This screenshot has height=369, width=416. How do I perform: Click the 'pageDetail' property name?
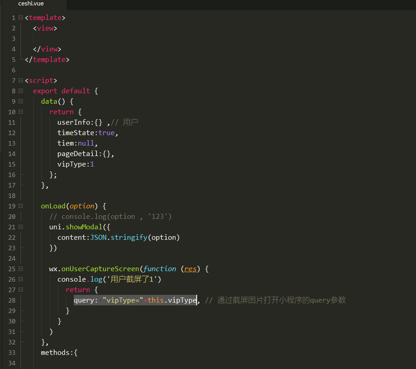coord(78,154)
